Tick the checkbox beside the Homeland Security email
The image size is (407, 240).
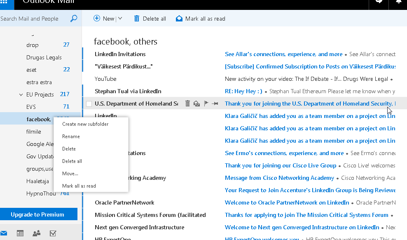pyautogui.click(x=89, y=104)
